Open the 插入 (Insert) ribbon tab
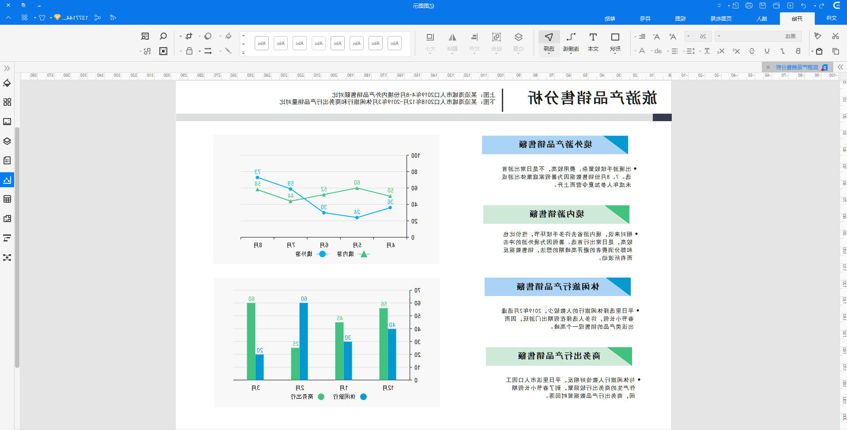847x430 pixels. point(762,19)
